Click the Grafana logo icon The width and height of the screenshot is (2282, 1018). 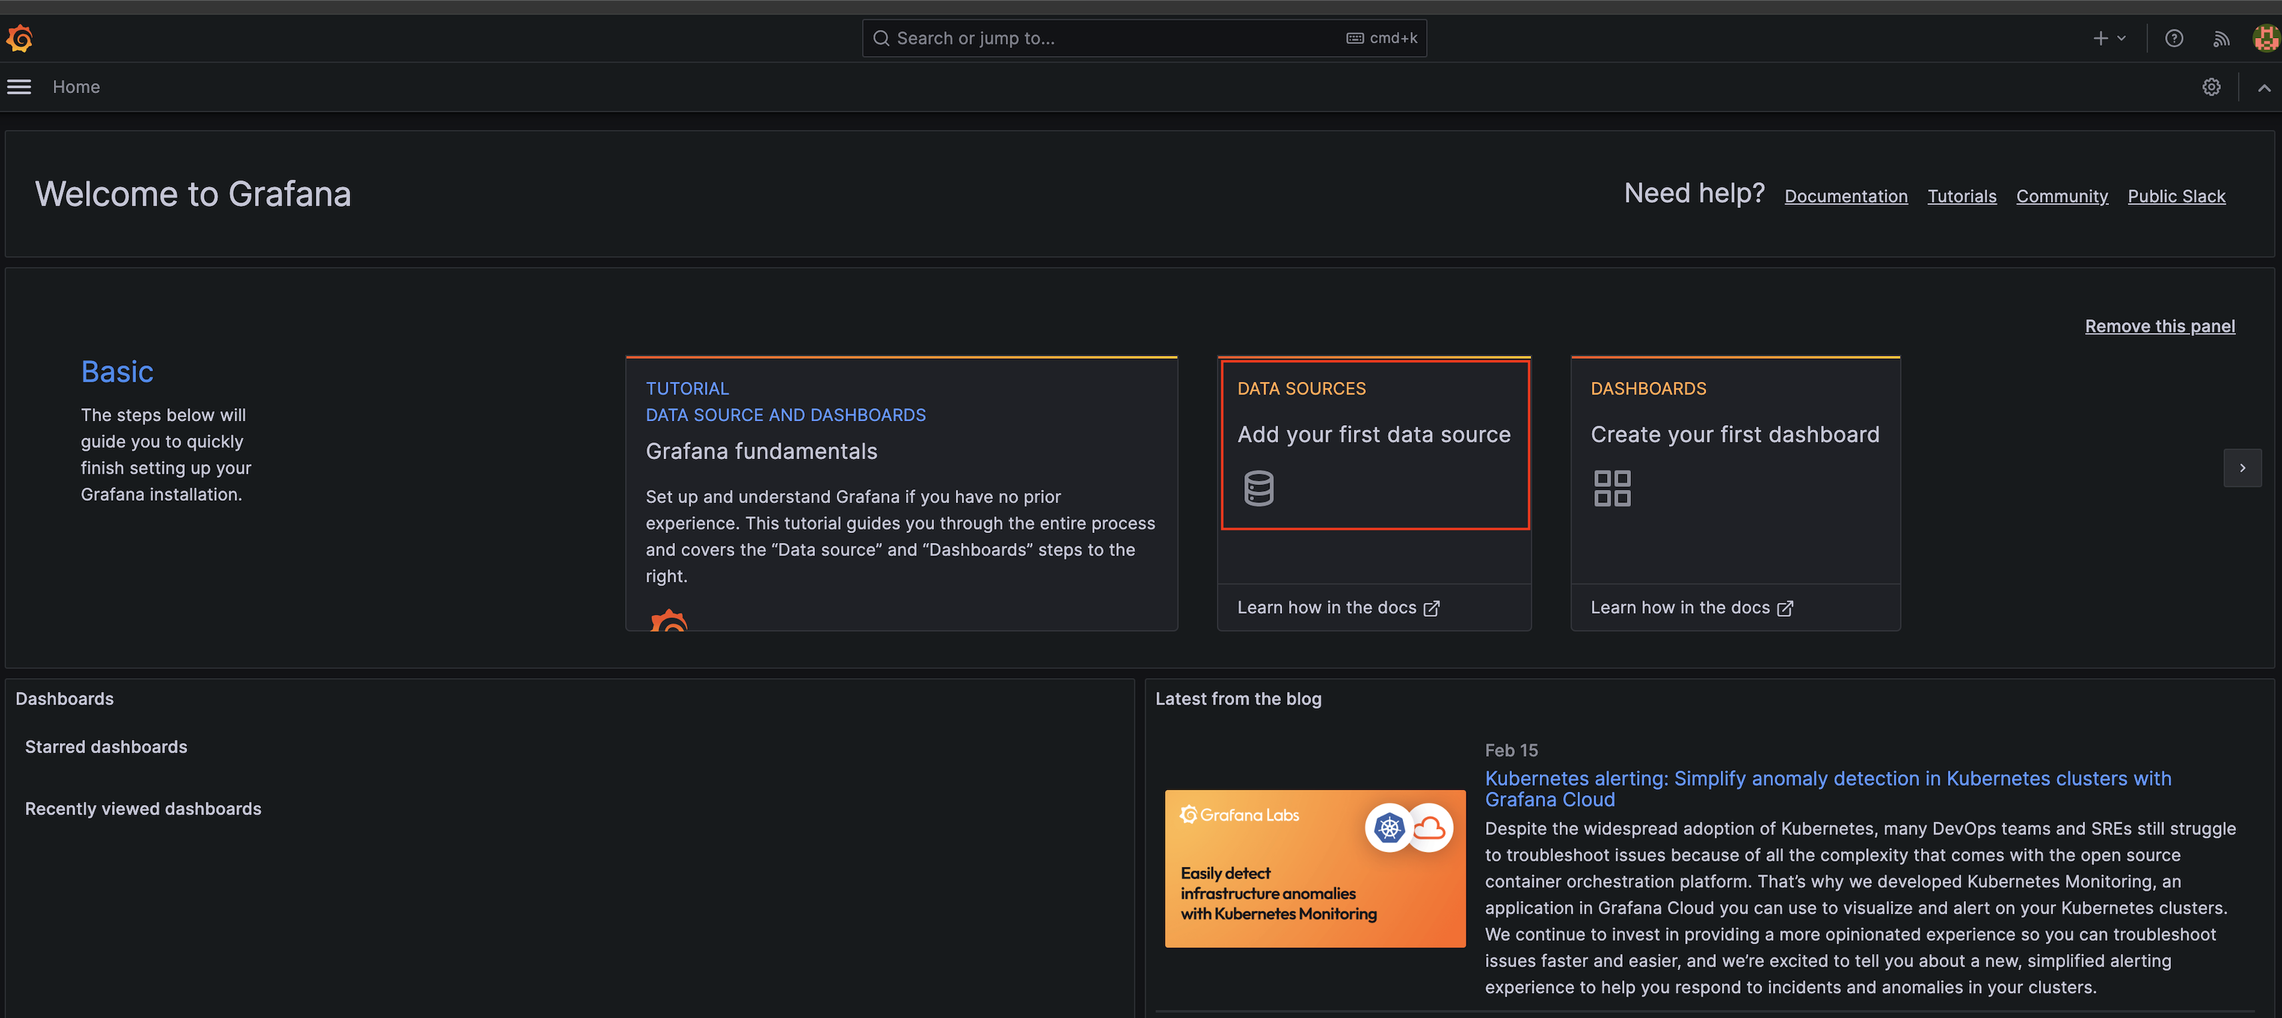(x=19, y=38)
